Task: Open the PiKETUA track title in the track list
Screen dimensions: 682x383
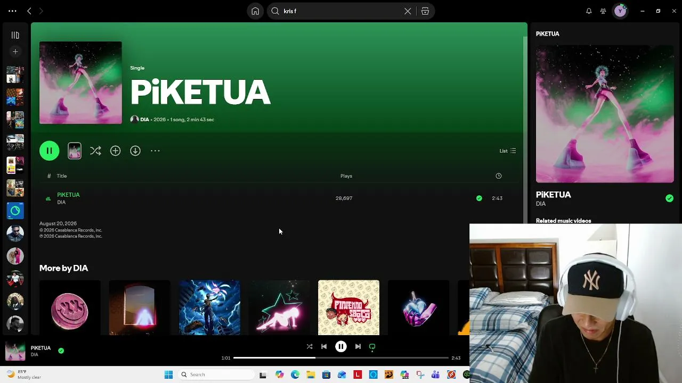Action: (68, 195)
